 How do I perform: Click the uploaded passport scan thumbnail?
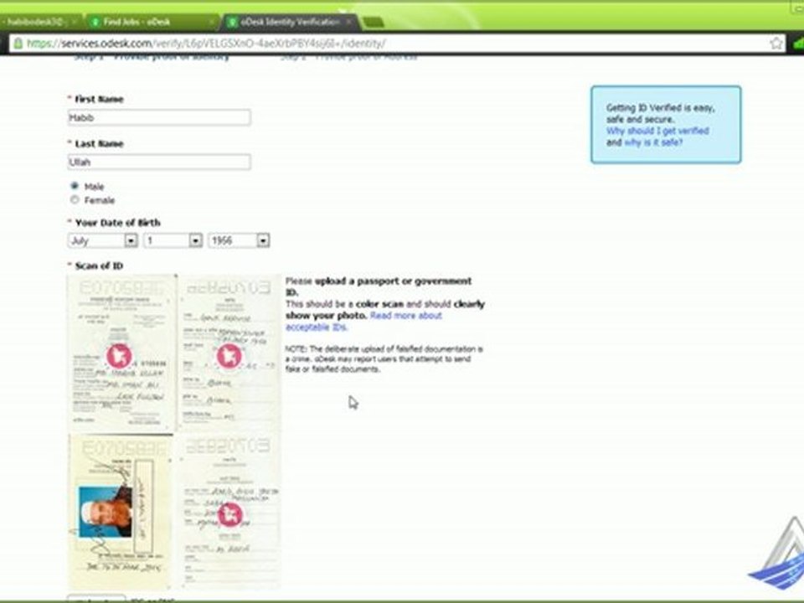(174, 430)
